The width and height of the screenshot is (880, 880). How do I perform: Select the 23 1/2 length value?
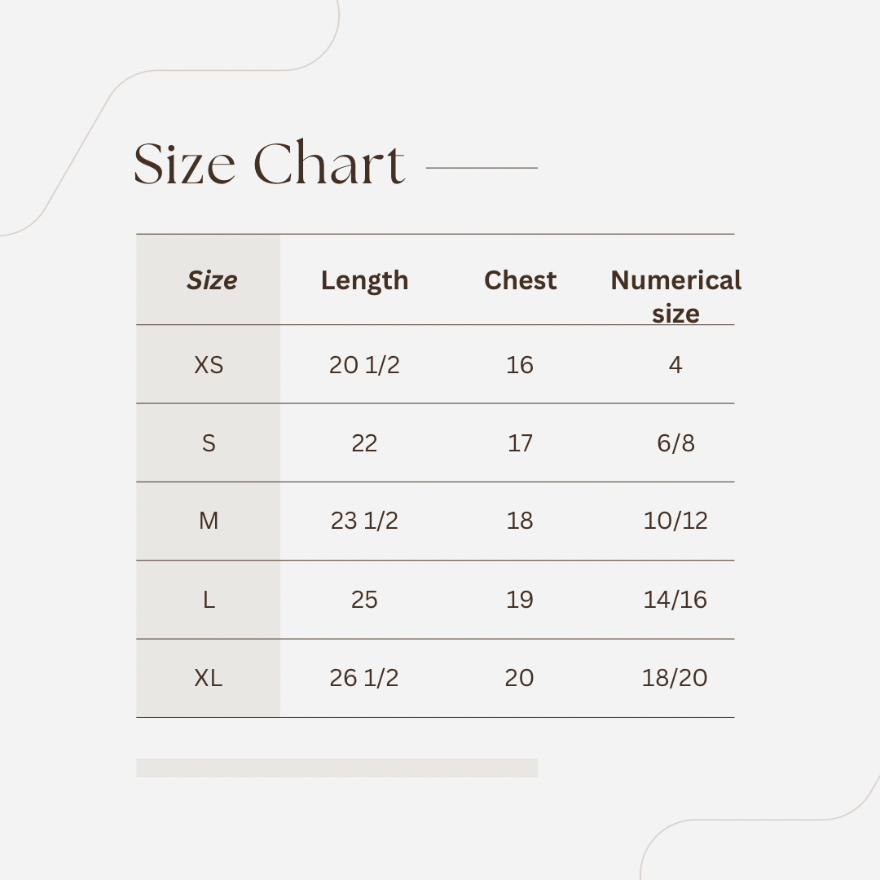(x=364, y=521)
